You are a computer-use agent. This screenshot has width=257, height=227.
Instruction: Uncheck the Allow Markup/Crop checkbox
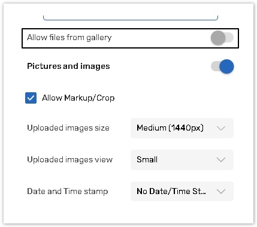(x=31, y=98)
